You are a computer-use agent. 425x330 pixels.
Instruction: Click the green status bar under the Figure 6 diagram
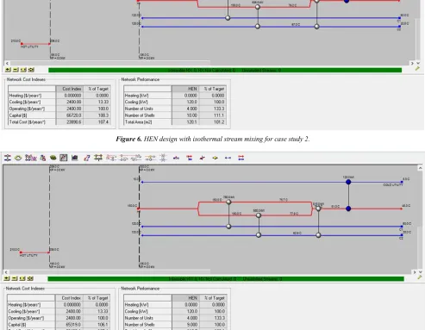point(225,70)
